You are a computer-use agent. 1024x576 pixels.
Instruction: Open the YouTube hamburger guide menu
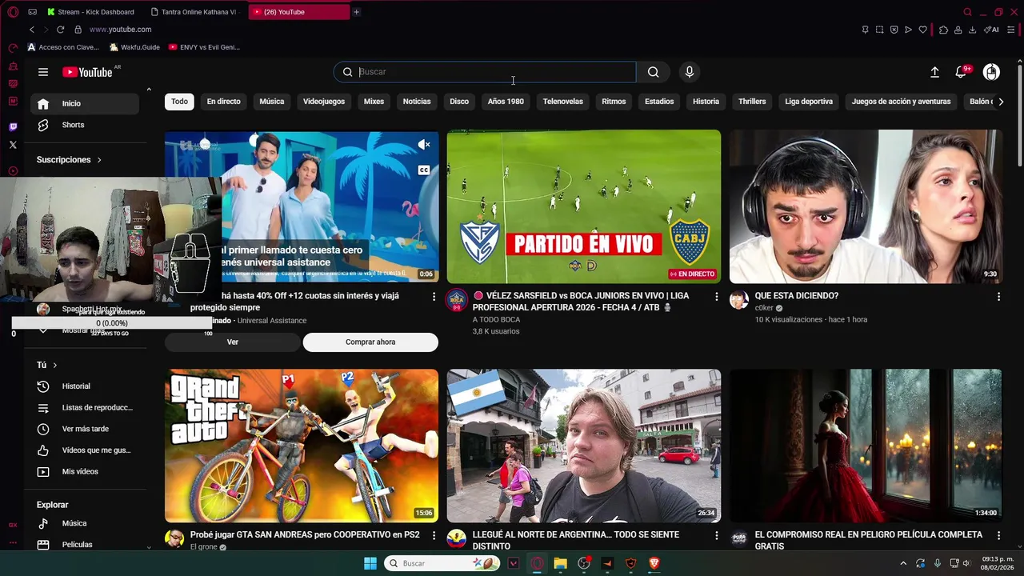(x=43, y=72)
